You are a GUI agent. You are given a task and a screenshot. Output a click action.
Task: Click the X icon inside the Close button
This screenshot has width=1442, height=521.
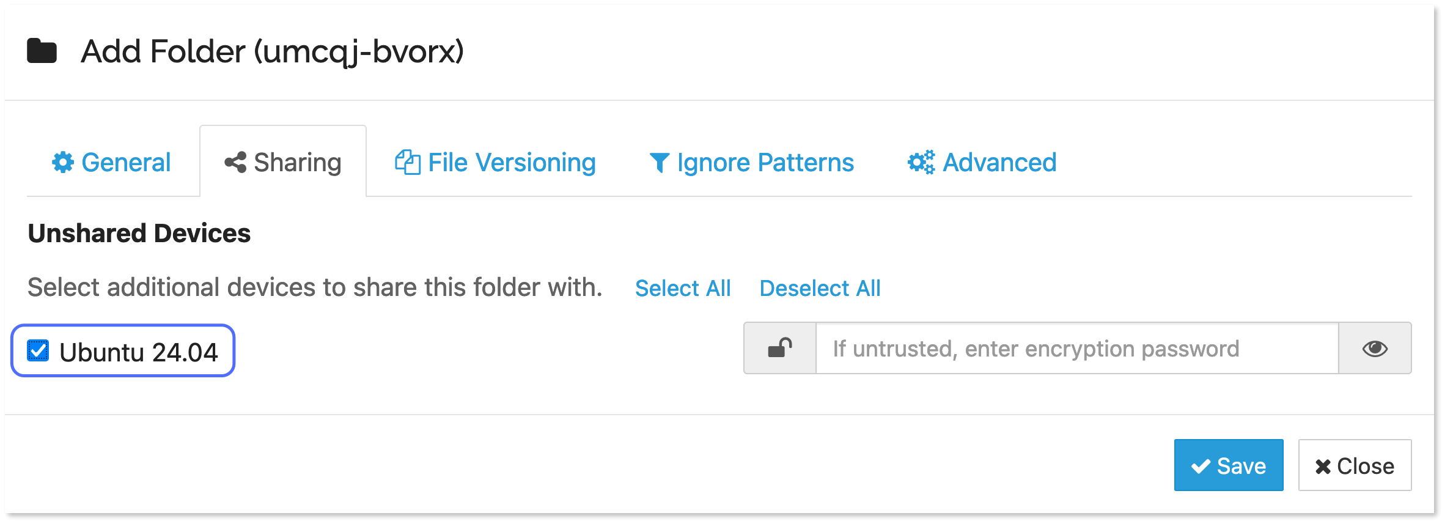1321,465
